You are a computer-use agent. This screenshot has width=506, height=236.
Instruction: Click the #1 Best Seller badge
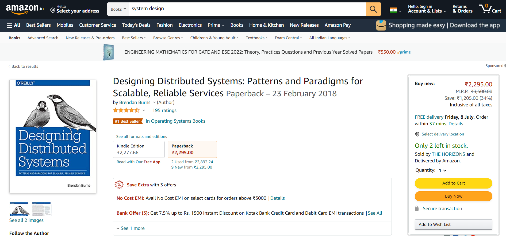[128, 121]
